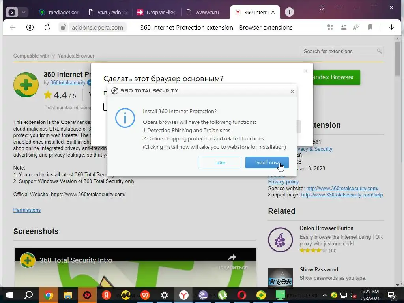The height and width of the screenshot is (303, 404).
Task: Open the Onion Browser Button extension
Action: tap(326, 228)
